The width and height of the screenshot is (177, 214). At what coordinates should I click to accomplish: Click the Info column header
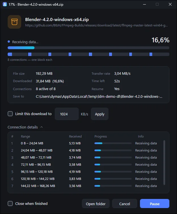pos(141,136)
